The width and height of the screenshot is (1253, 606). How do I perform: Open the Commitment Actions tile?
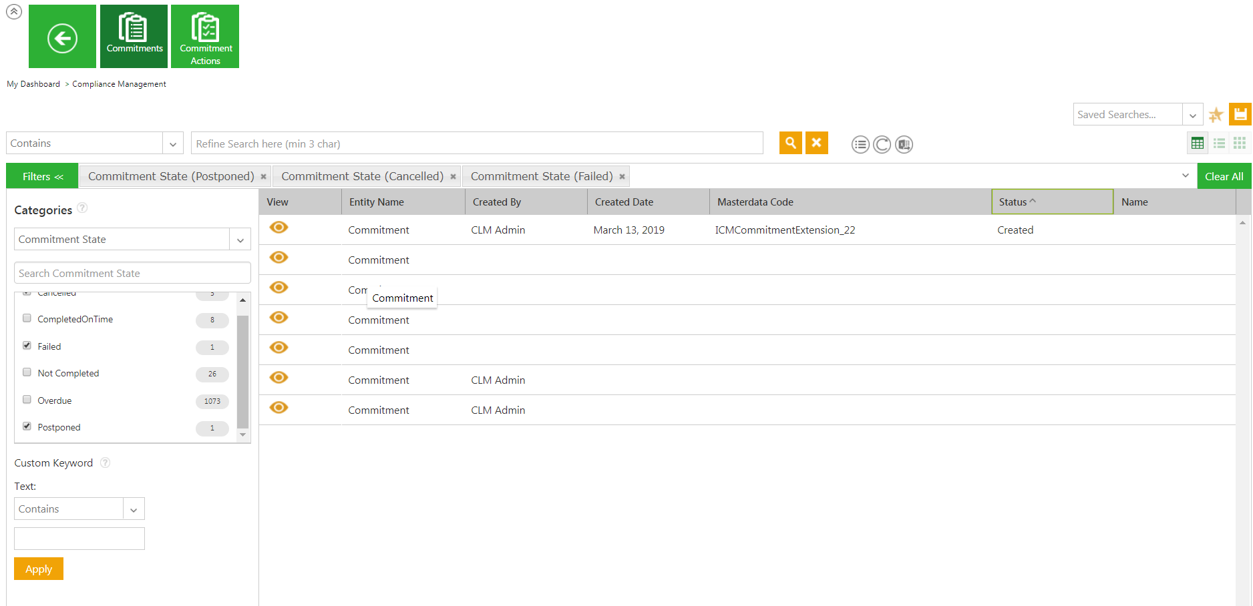[205, 37]
